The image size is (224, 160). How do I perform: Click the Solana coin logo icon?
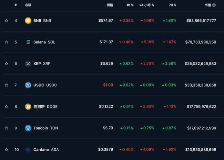point(28,42)
